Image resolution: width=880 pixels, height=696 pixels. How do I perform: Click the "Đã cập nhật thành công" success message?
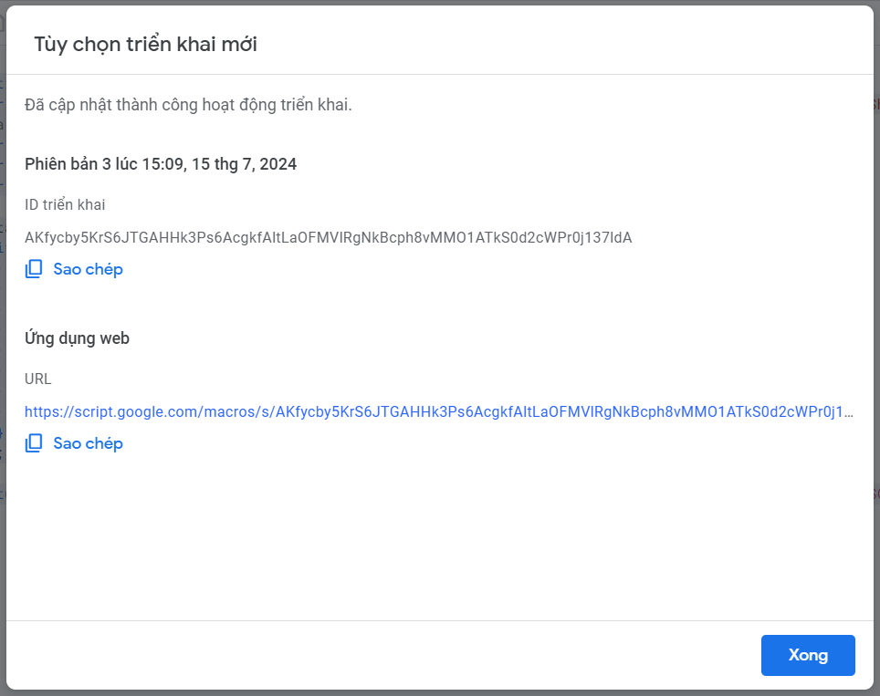click(188, 105)
